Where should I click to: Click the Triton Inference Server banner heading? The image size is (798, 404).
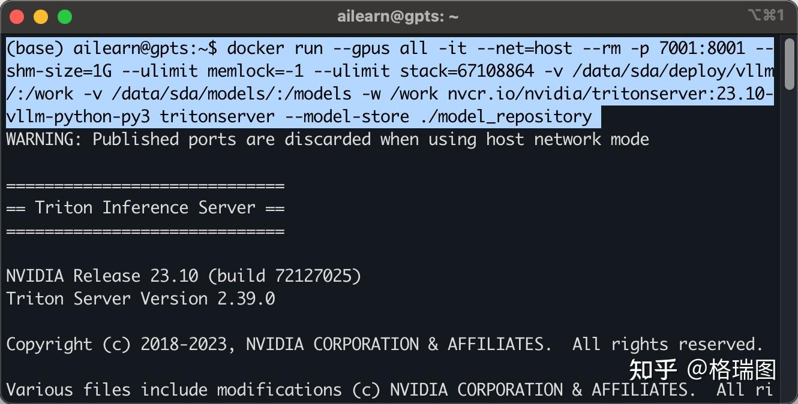coord(145,208)
